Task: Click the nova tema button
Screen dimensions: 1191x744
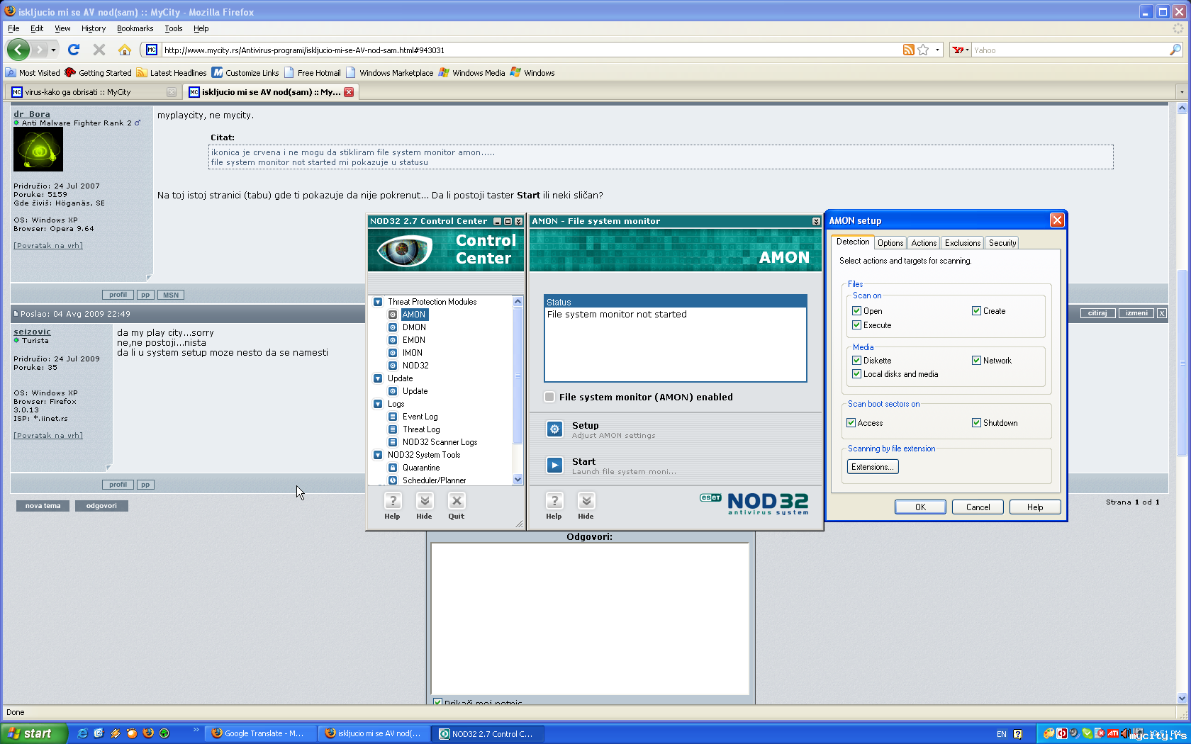Action: pos(43,506)
